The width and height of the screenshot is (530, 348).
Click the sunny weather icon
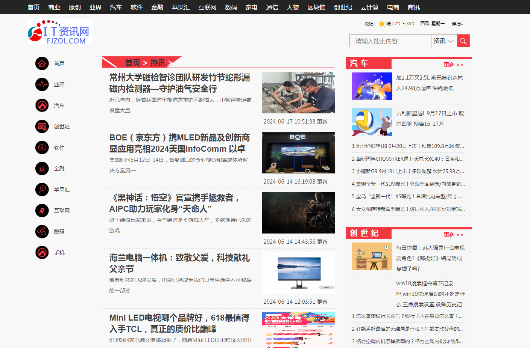point(381,24)
